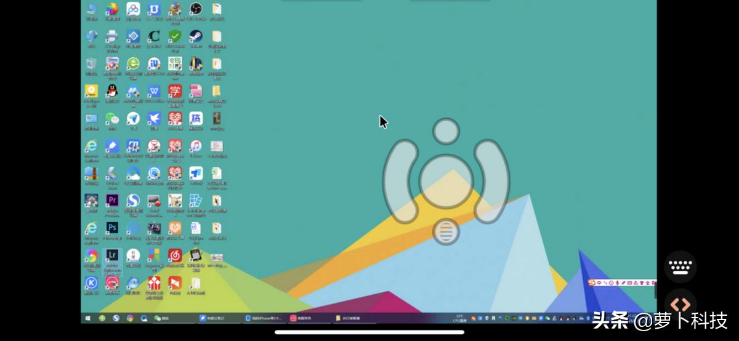Click the Windows Start button
The height and width of the screenshot is (341, 739).
[88, 318]
